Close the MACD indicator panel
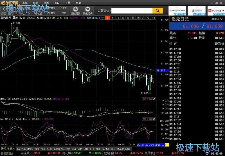The height and width of the screenshot is (156, 225). point(154,99)
